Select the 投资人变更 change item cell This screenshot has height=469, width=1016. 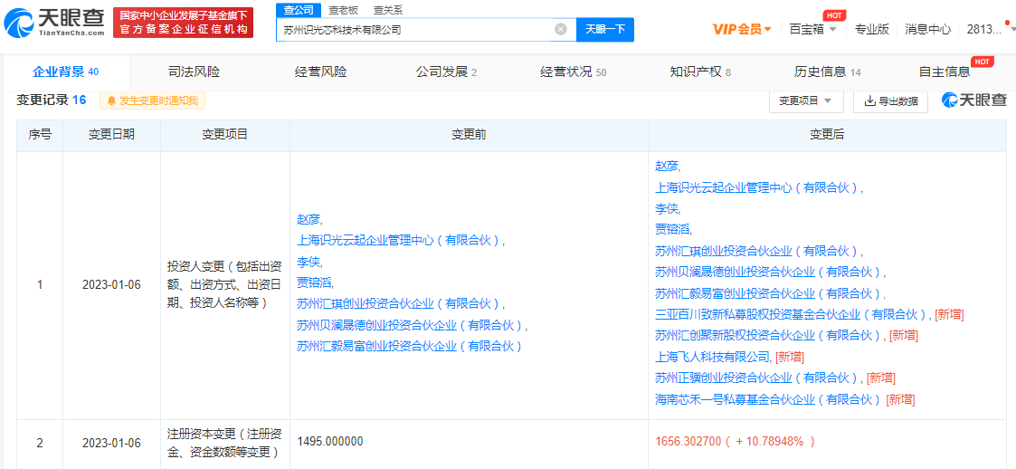click(225, 283)
